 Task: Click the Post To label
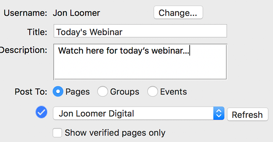[x=31, y=92]
